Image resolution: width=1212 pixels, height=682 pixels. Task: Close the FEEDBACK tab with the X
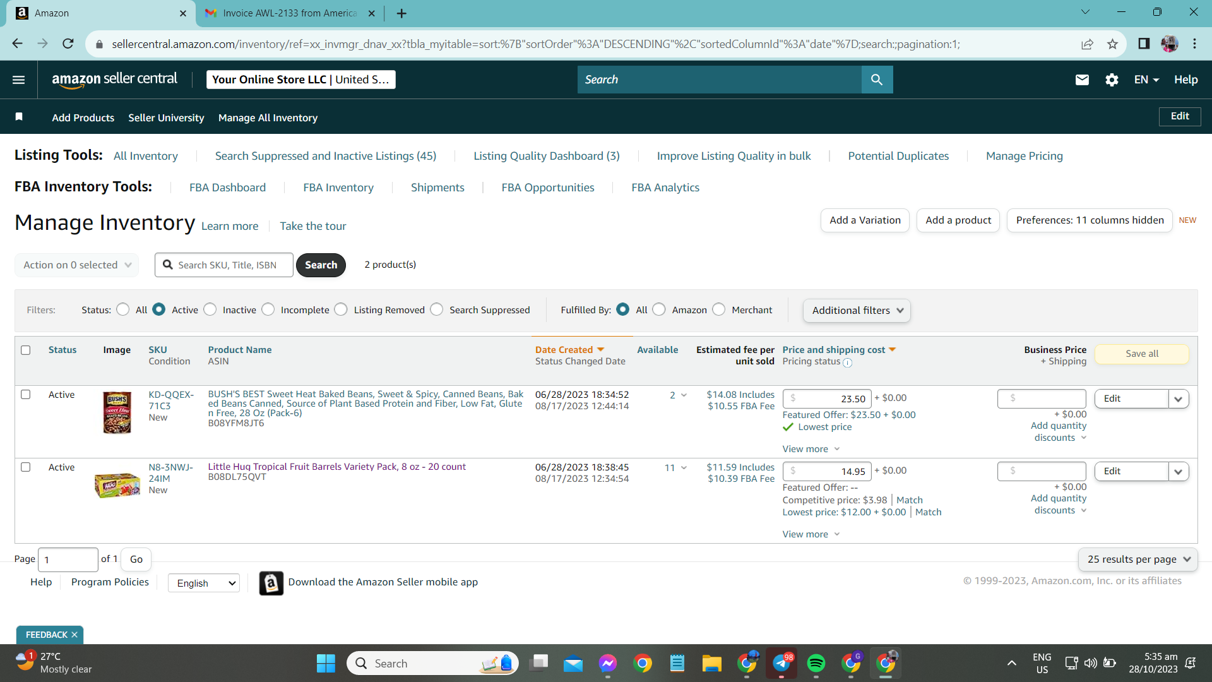click(74, 635)
